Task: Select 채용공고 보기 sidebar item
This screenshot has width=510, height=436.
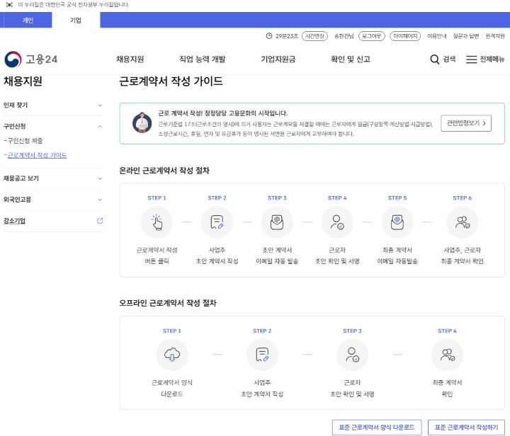Action: coord(21,178)
